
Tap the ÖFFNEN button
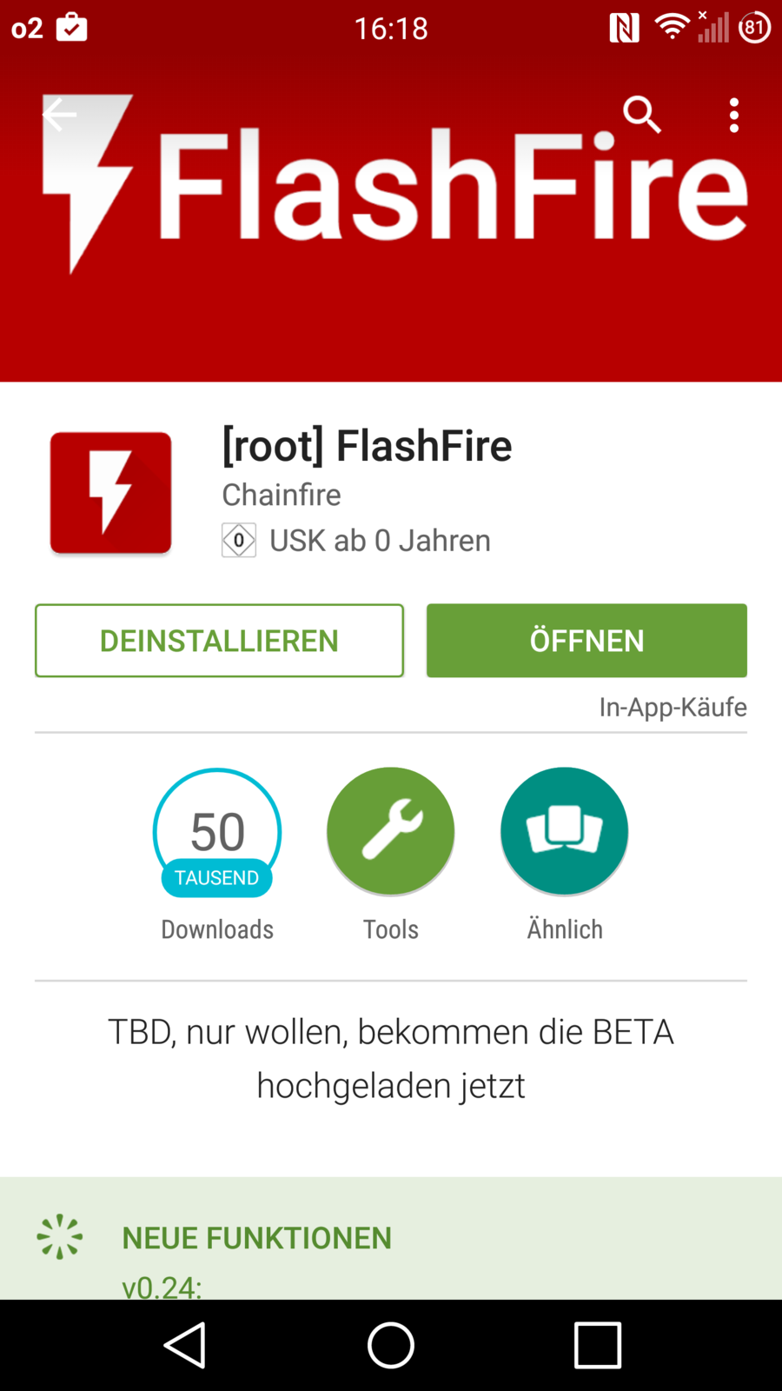pyautogui.click(x=586, y=641)
